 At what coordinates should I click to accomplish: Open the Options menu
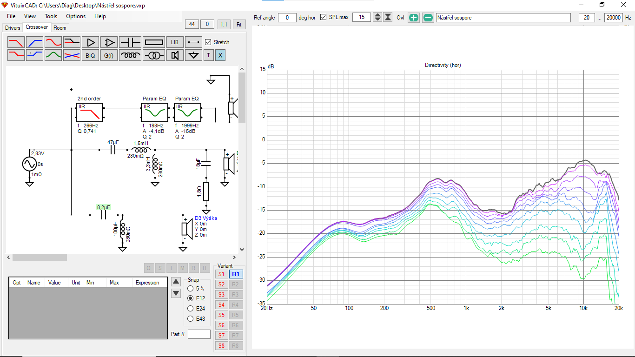(76, 16)
